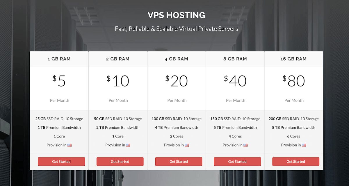Click the US flag in 8 GB plan

(245, 145)
